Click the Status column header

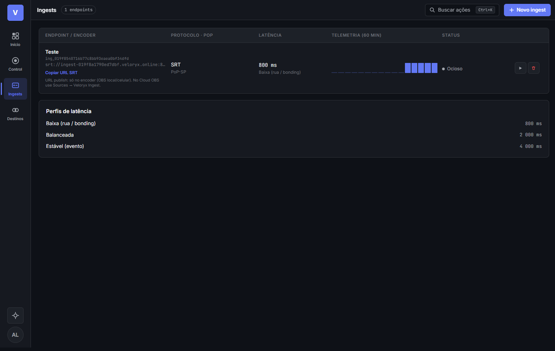451,35
